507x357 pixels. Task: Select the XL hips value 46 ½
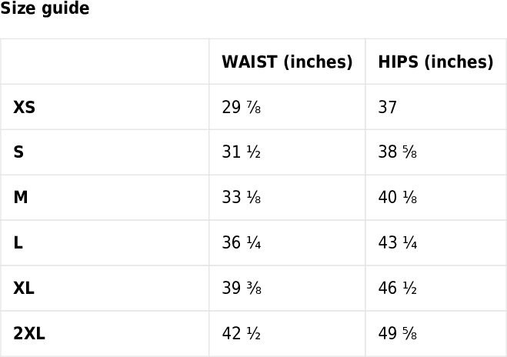pyautogui.click(x=398, y=288)
